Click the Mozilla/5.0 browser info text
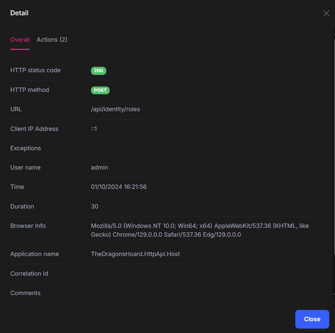The width and height of the screenshot is (335, 333). (x=200, y=230)
